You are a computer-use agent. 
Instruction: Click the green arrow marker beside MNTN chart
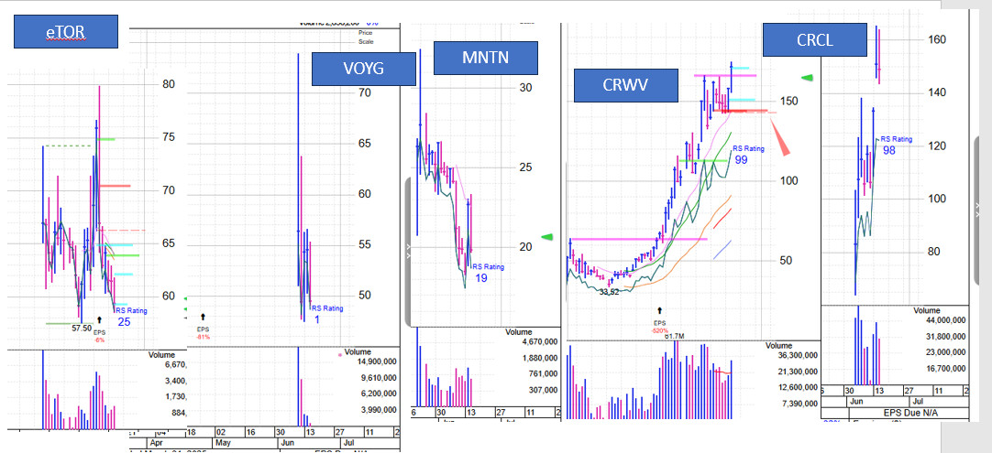click(x=547, y=237)
